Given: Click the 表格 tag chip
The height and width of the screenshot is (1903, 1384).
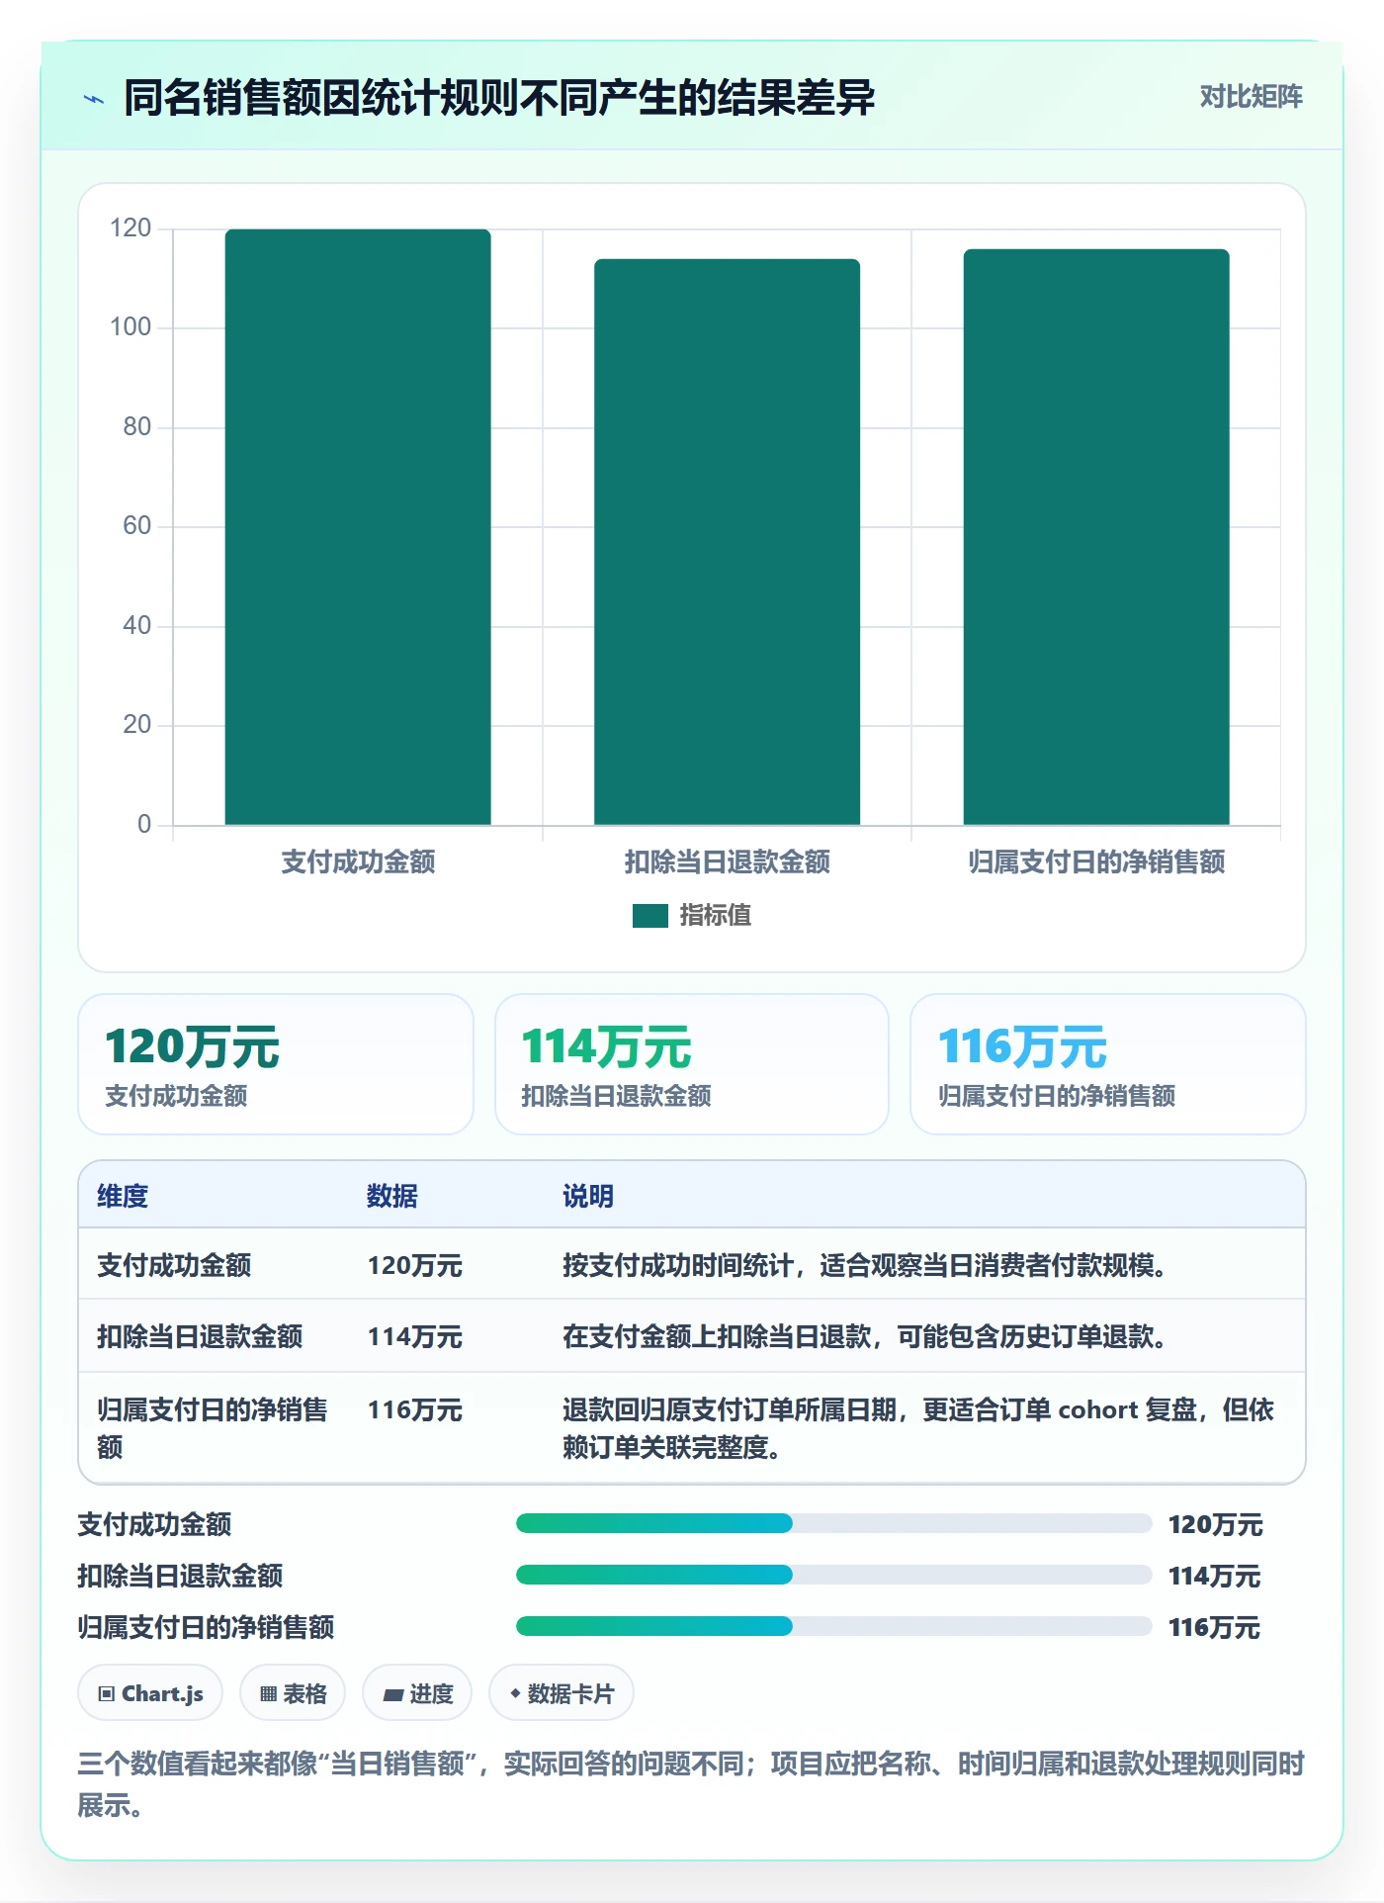Looking at the screenshot, I should (293, 1693).
